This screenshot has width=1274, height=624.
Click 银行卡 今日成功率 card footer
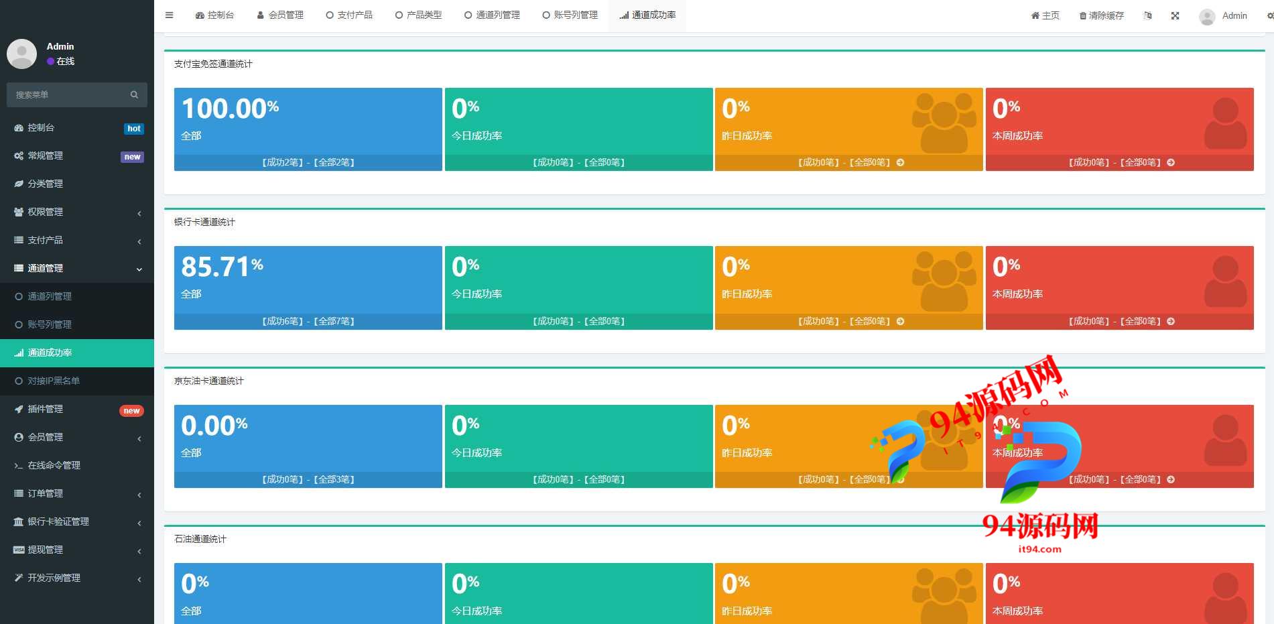click(579, 321)
